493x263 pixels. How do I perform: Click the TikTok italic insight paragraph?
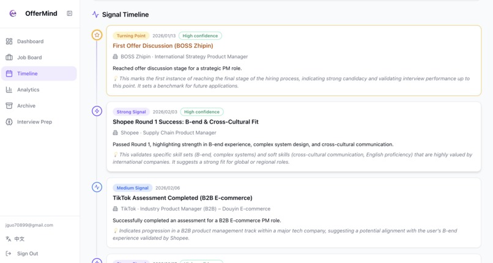tap(285, 234)
